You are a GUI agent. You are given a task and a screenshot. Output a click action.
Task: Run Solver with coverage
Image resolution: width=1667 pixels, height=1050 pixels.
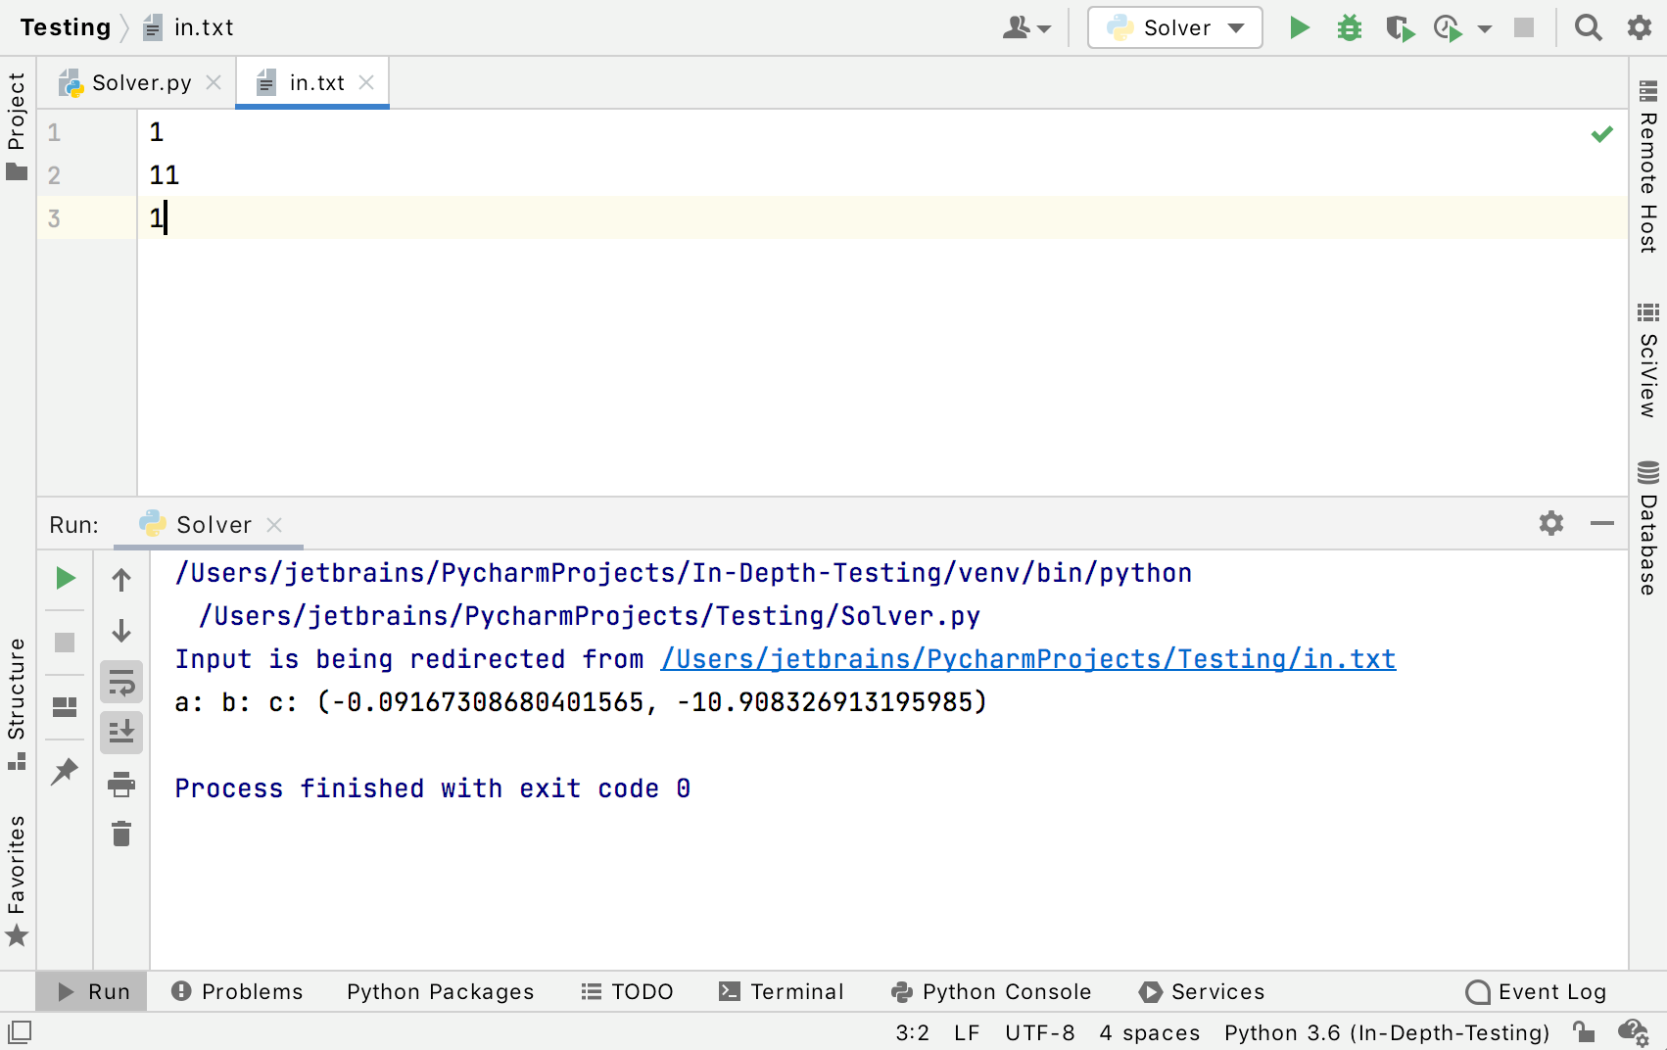1399,27
